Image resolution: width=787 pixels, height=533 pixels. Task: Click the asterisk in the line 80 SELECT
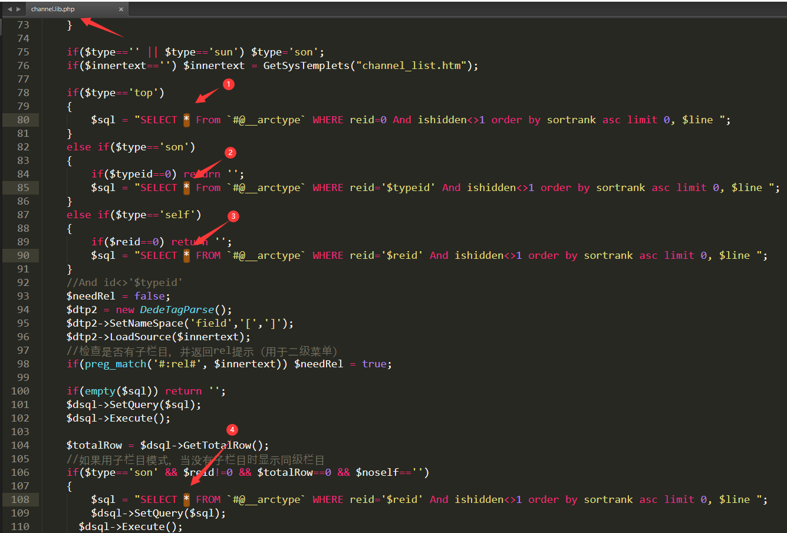click(186, 120)
